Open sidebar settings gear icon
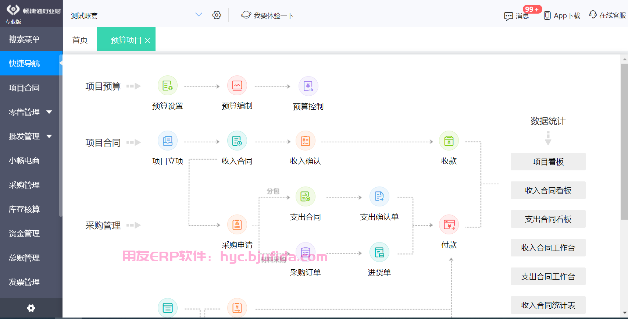Image resolution: width=628 pixels, height=319 pixels. click(x=31, y=308)
